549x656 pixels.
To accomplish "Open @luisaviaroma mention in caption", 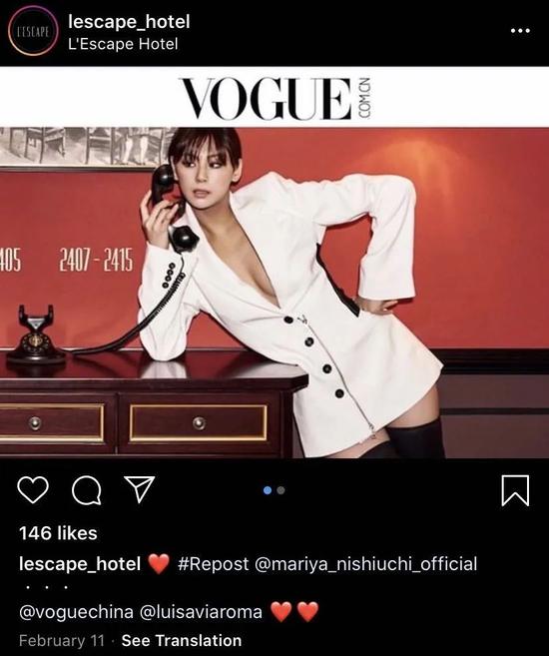I will 201,612.
